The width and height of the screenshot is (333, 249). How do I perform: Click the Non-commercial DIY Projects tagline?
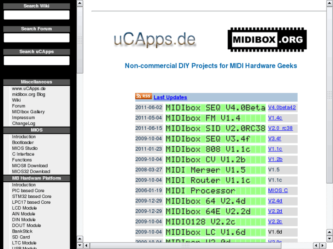pos(211,66)
